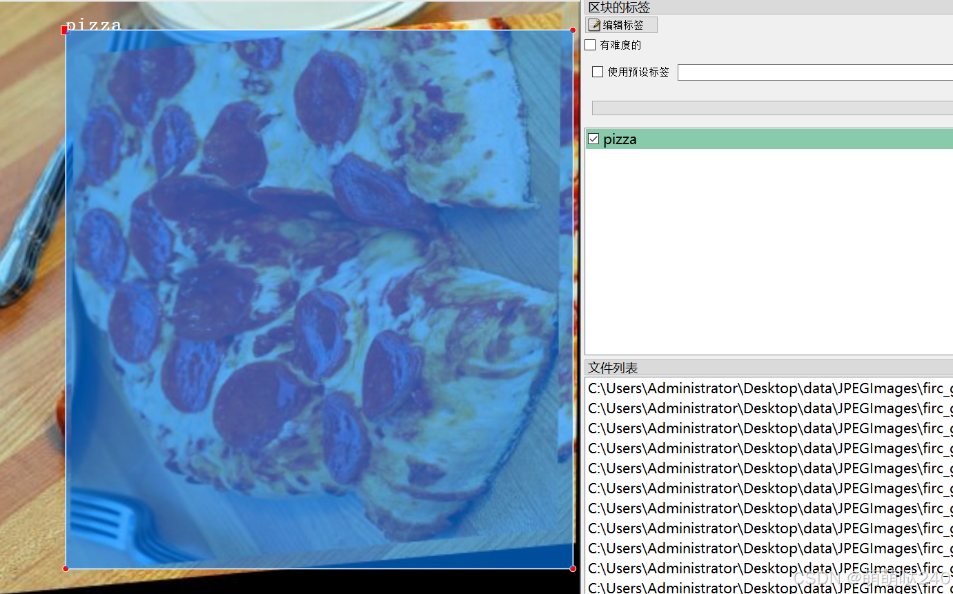Click the bottom-right red vertex of the pizza box

pos(573,568)
